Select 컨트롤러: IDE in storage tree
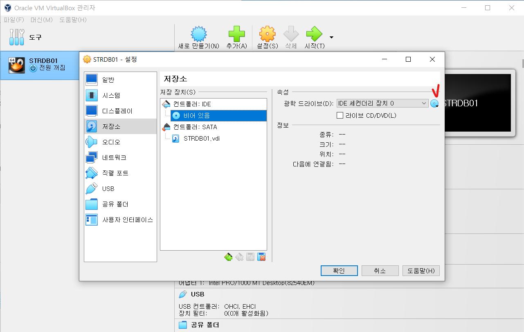524x332 pixels. [192, 104]
